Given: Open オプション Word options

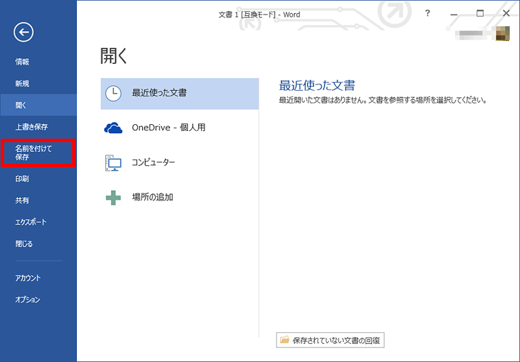Looking at the screenshot, I should pyautogui.click(x=28, y=300).
